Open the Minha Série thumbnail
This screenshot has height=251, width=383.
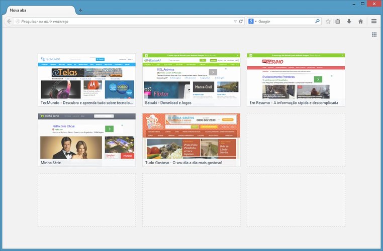coord(87,140)
